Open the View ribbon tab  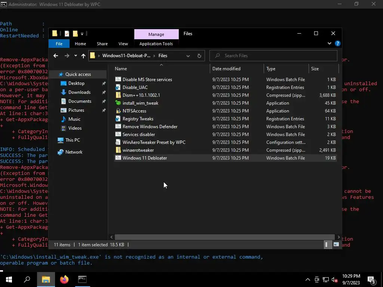point(123,44)
